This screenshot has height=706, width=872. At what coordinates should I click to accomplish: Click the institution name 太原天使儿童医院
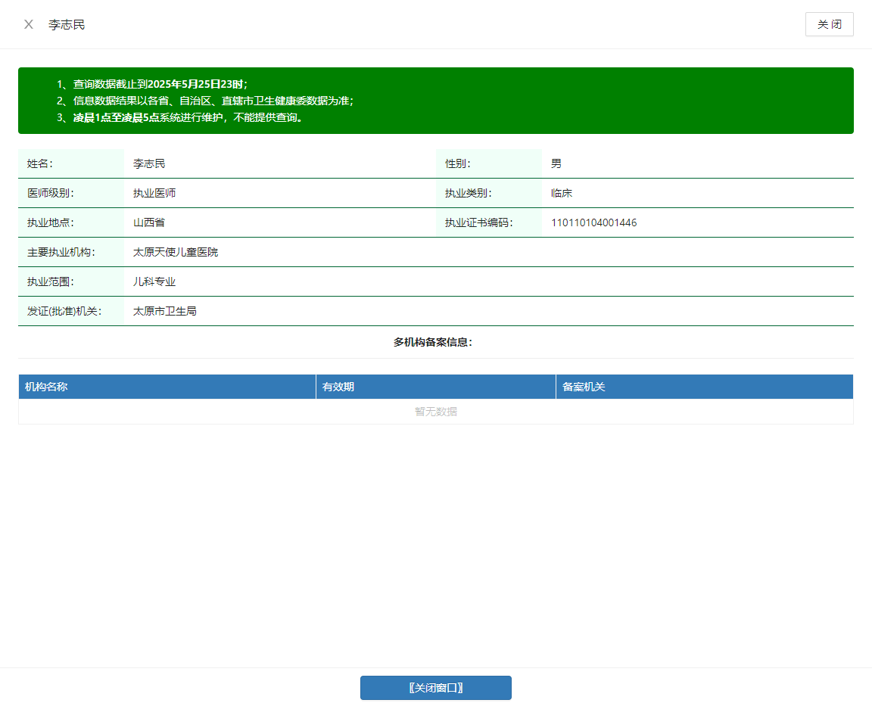tap(176, 252)
